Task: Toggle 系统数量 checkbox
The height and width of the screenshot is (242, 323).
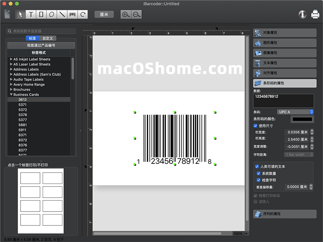Action: click(x=258, y=173)
